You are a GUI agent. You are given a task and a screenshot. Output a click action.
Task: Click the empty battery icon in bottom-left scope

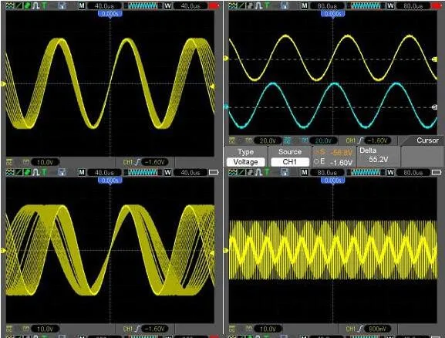(214, 172)
